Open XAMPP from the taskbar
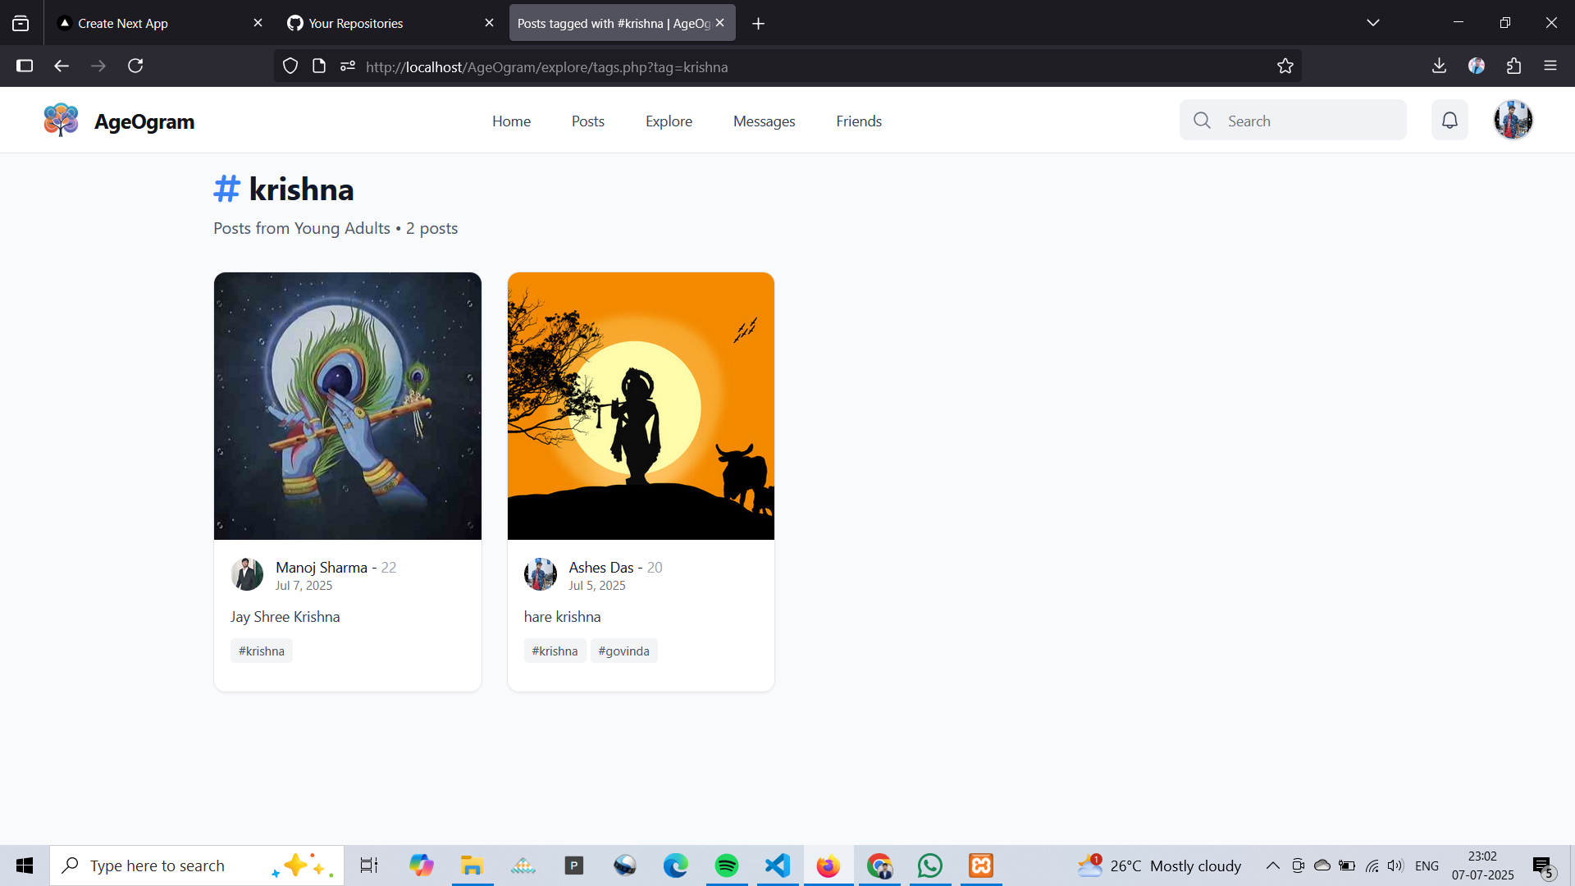Image resolution: width=1575 pixels, height=886 pixels. [x=981, y=865]
